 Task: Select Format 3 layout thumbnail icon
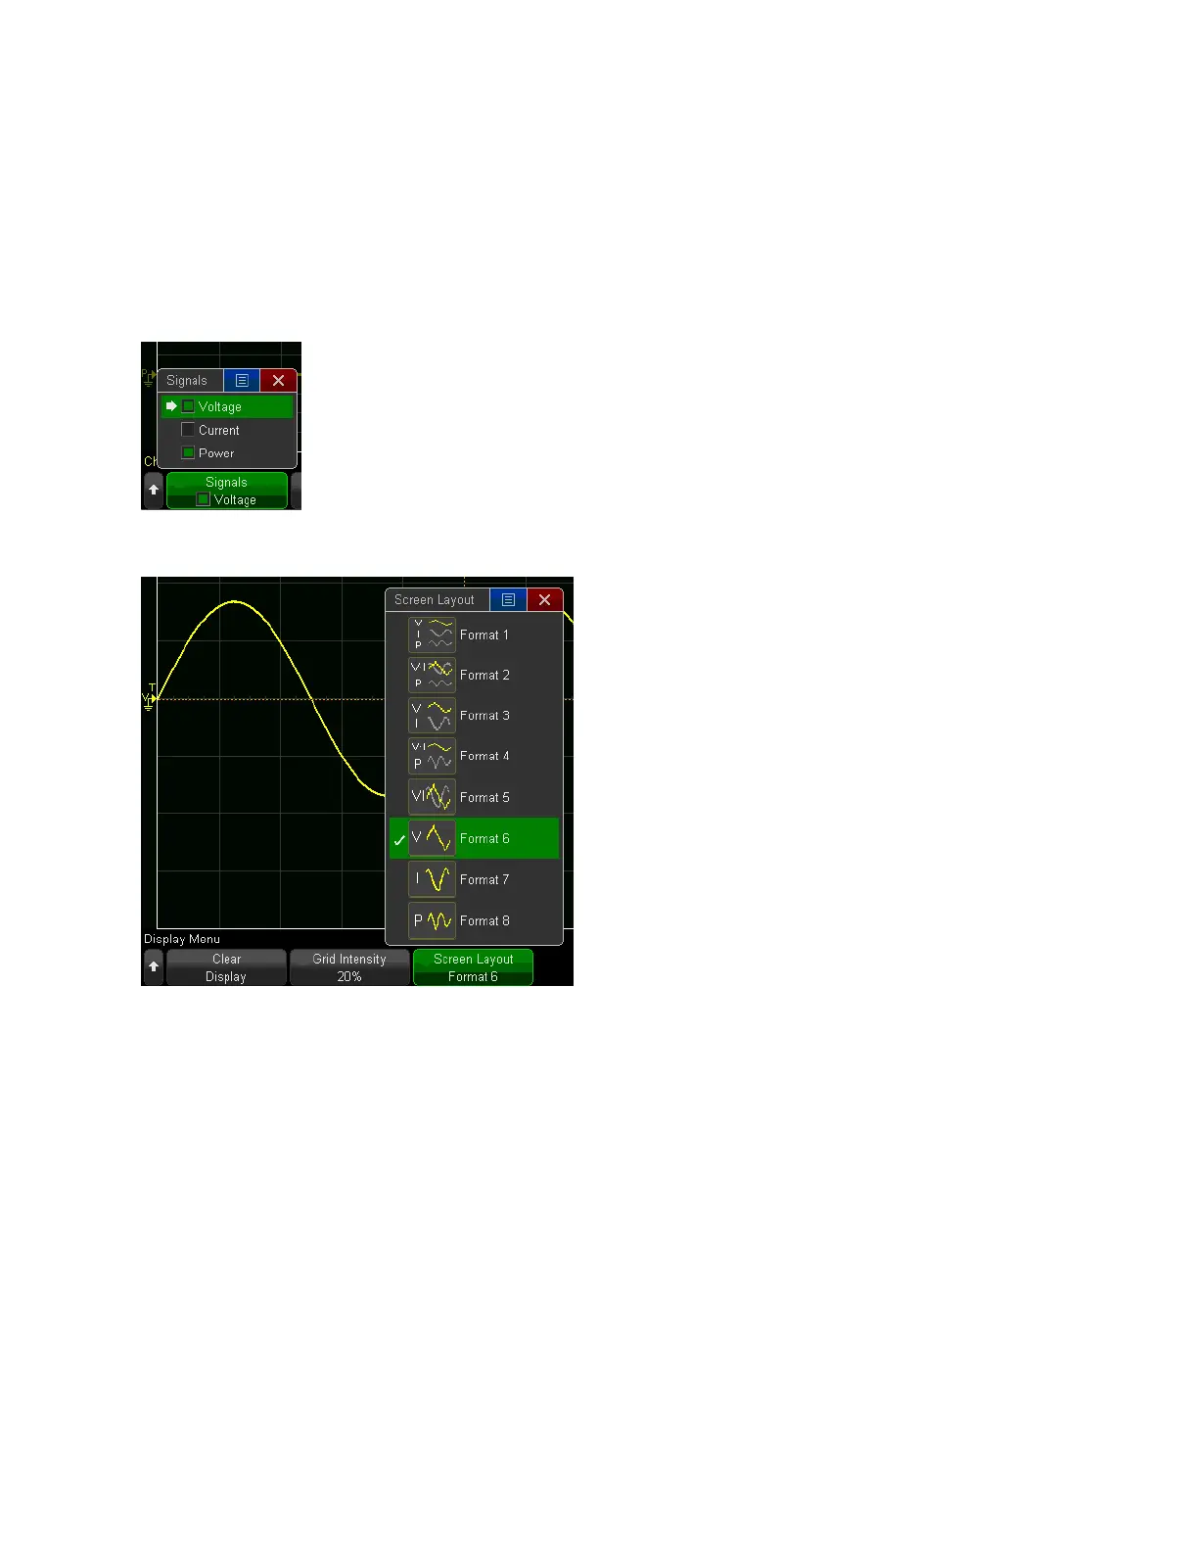[x=432, y=716]
